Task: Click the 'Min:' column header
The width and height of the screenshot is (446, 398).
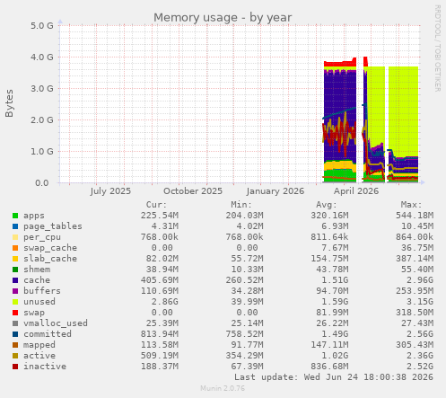Action: tap(241, 205)
